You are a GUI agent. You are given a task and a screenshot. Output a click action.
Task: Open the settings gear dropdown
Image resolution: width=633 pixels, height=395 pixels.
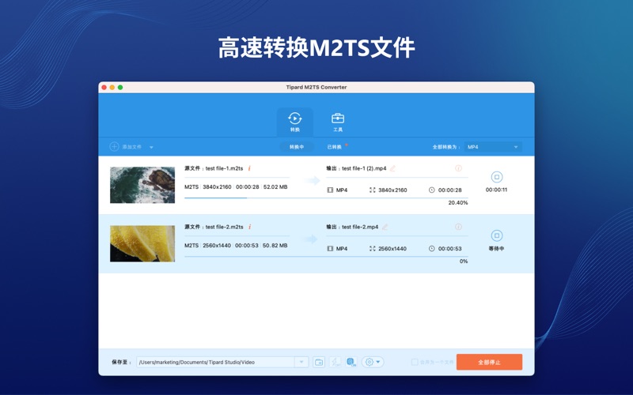[373, 362]
